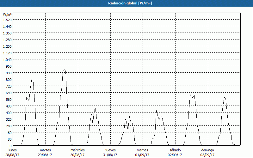This screenshot has height=158, width=253.
Task: Click the 03/09/17 date label
Action: click(207, 155)
